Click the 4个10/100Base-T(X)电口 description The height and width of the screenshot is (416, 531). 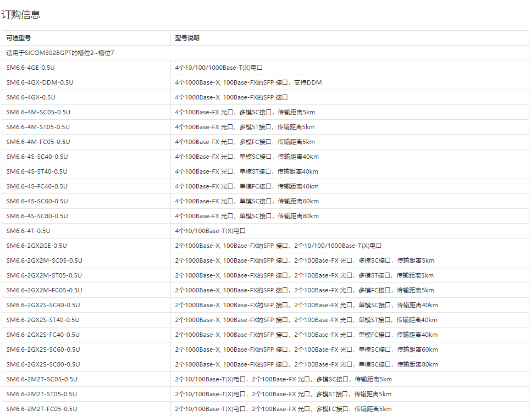[210, 231]
